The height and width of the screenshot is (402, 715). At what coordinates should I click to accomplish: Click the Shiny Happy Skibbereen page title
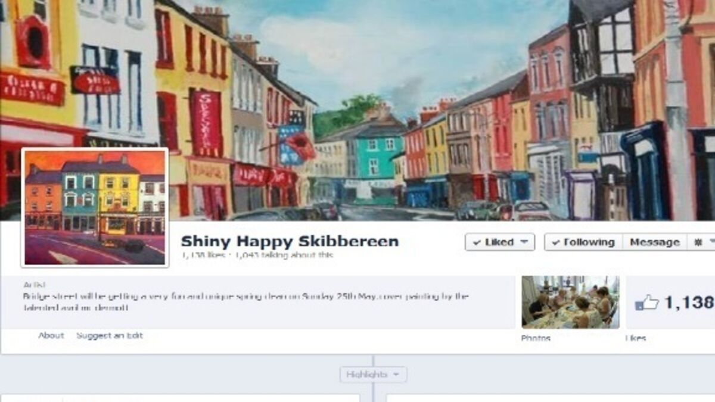tap(290, 241)
